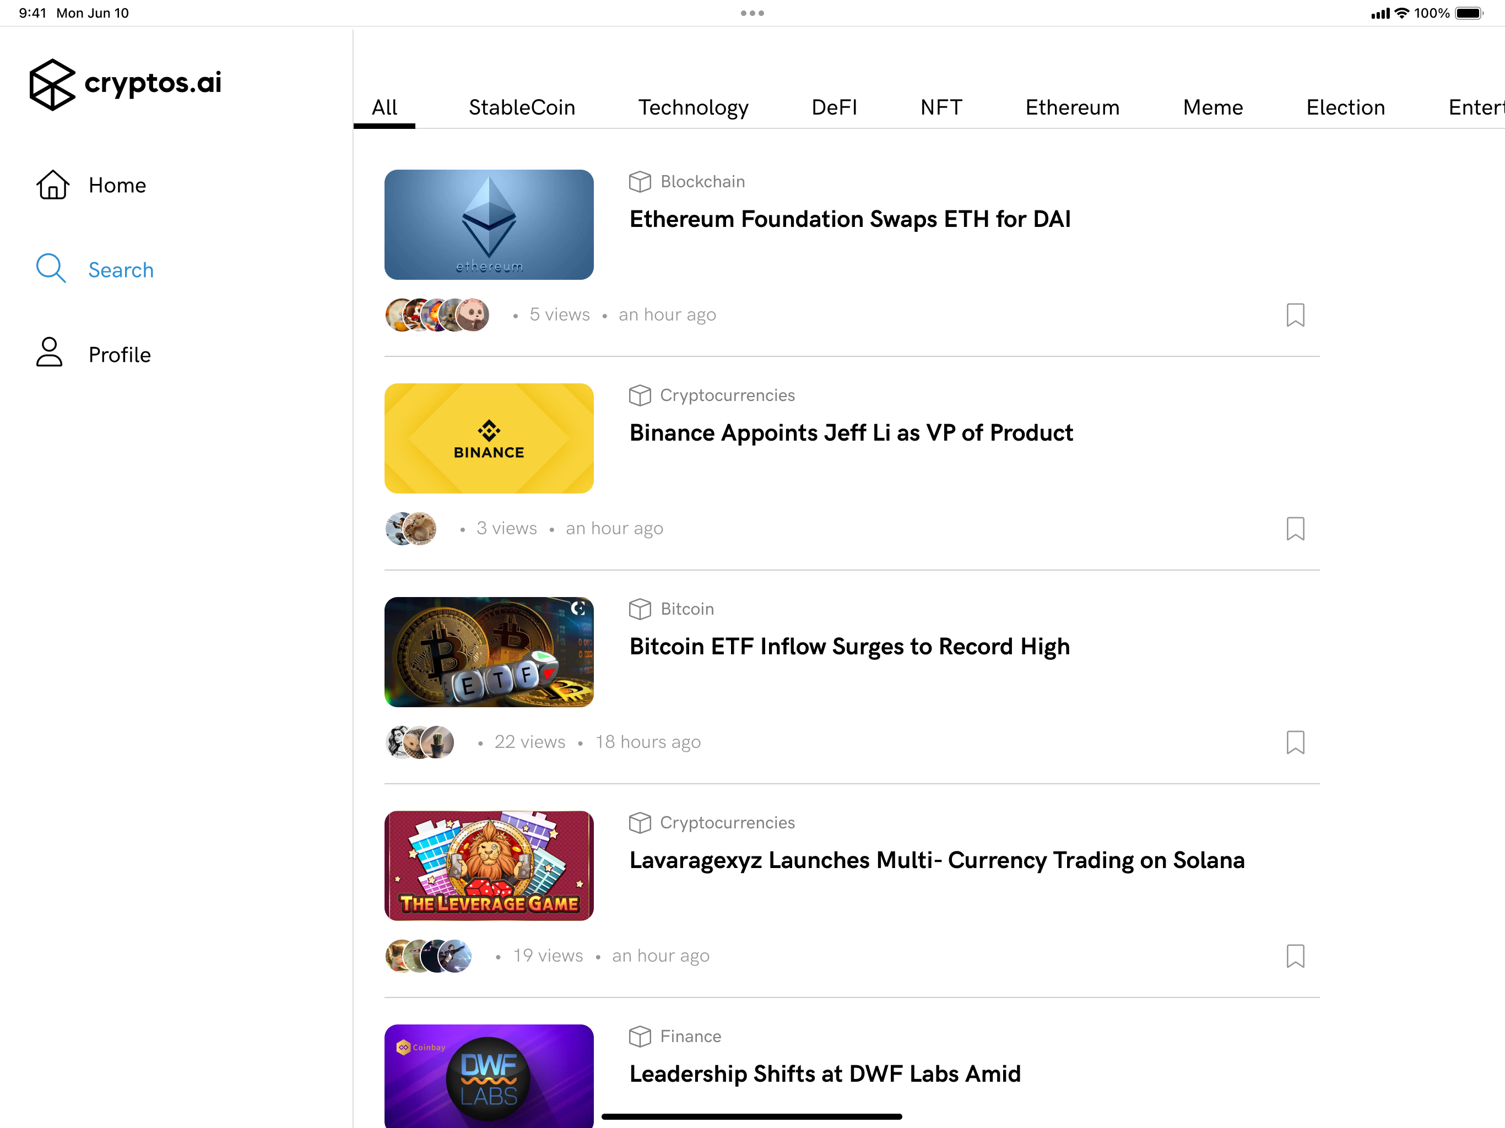Image resolution: width=1505 pixels, height=1128 pixels.
Task: Click the '22 views' count
Action: point(529,741)
